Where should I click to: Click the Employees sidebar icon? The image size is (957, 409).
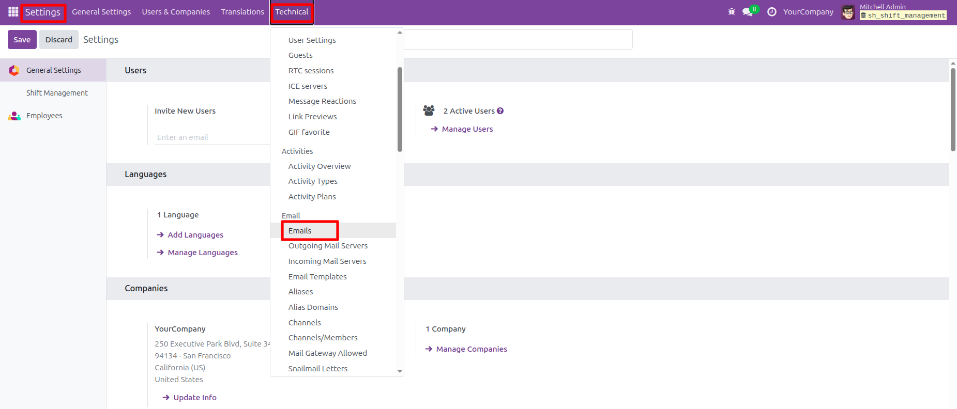tap(14, 116)
